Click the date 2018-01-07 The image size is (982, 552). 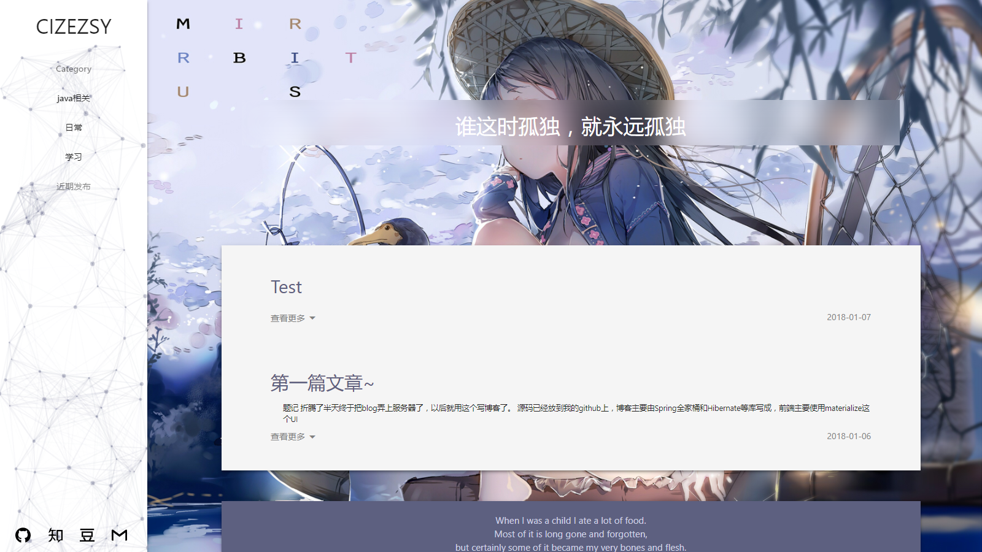coord(849,317)
